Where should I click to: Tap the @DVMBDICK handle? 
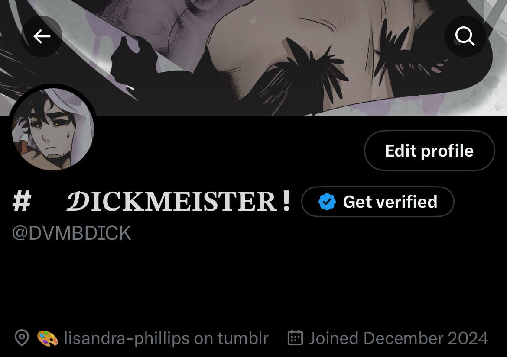[x=71, y=233]
